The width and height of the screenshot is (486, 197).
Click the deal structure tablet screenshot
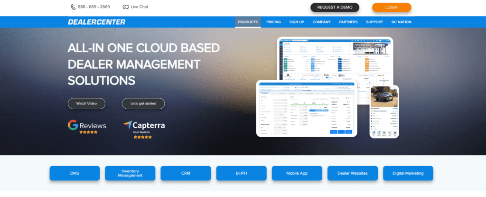tap(307, 109)
